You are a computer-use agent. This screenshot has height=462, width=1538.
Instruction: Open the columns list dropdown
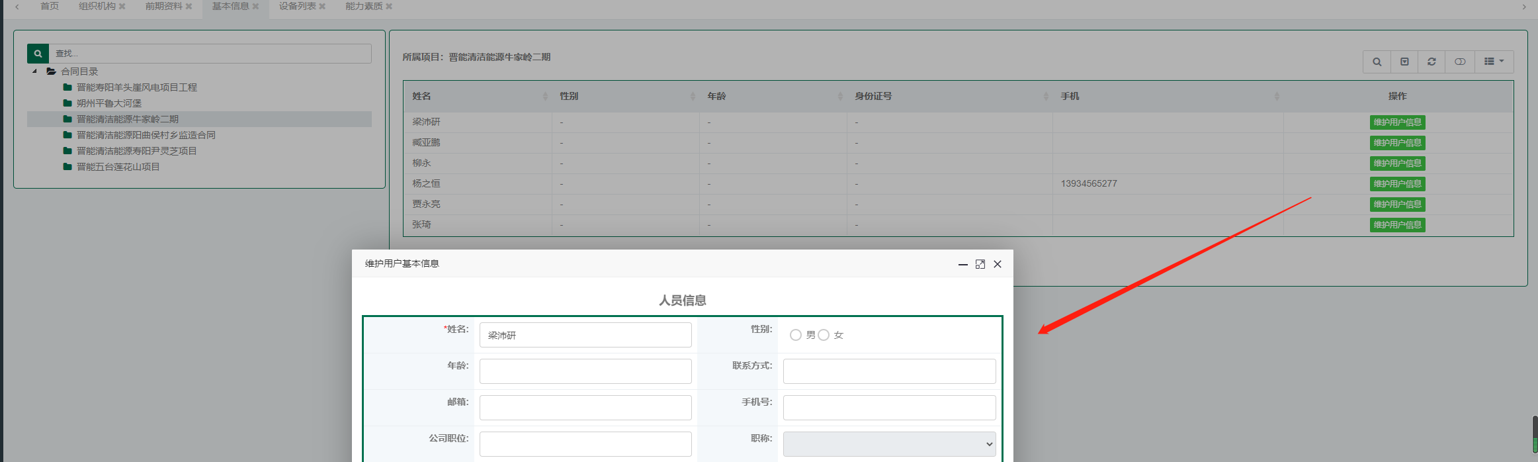1494,62
